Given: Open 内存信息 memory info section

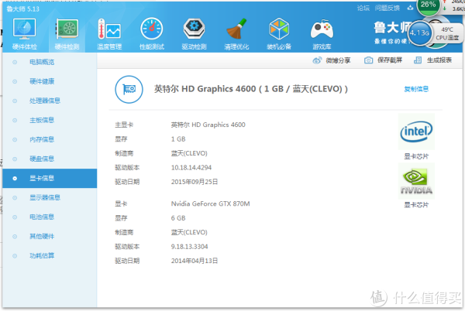Looking at the screenshot, I should click(x=41, y=139).
